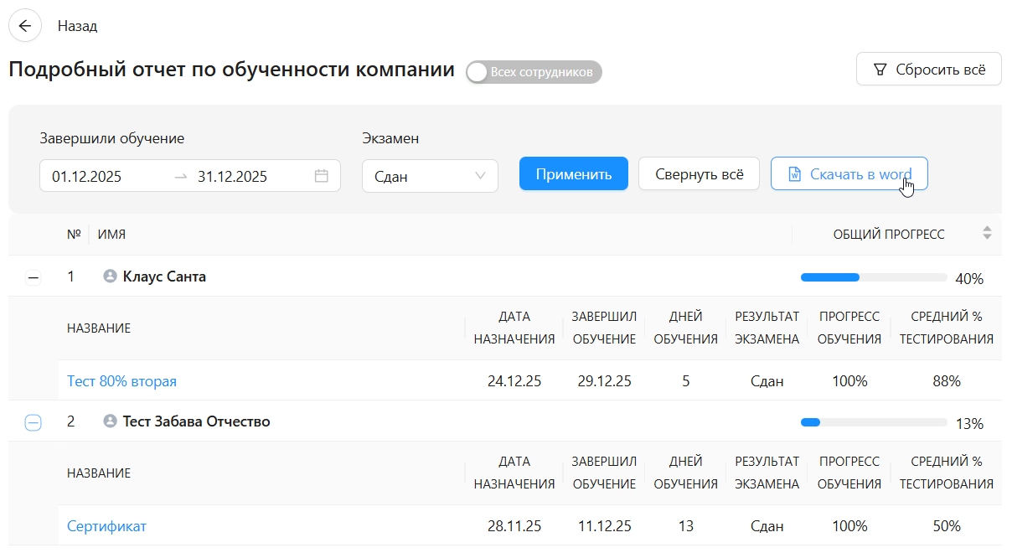Viewport: 1012px width, 553px height.
Task: Click user avatar icon beside Тест Забава Отчество
Action: coord(110,421)
